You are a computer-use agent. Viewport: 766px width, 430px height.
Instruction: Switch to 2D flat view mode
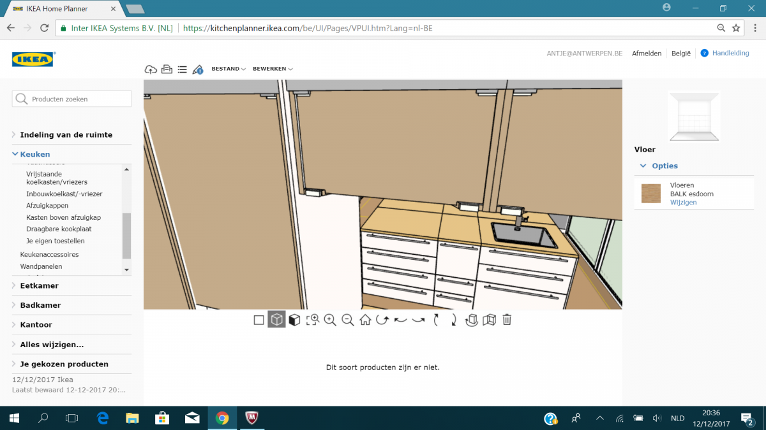pos(259,320)
